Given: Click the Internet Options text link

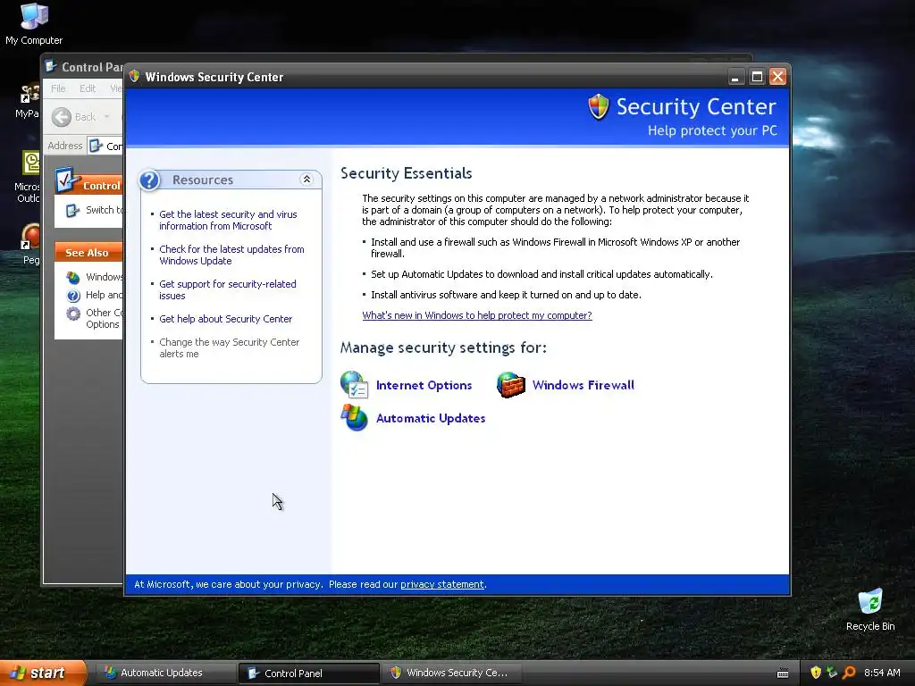Looking at the screenshot, I should pos(424,385).
